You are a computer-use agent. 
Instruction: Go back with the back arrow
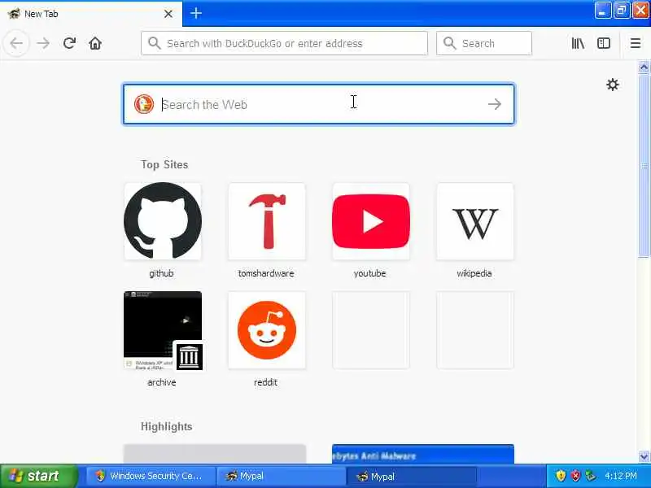click(x=16, y=43)
